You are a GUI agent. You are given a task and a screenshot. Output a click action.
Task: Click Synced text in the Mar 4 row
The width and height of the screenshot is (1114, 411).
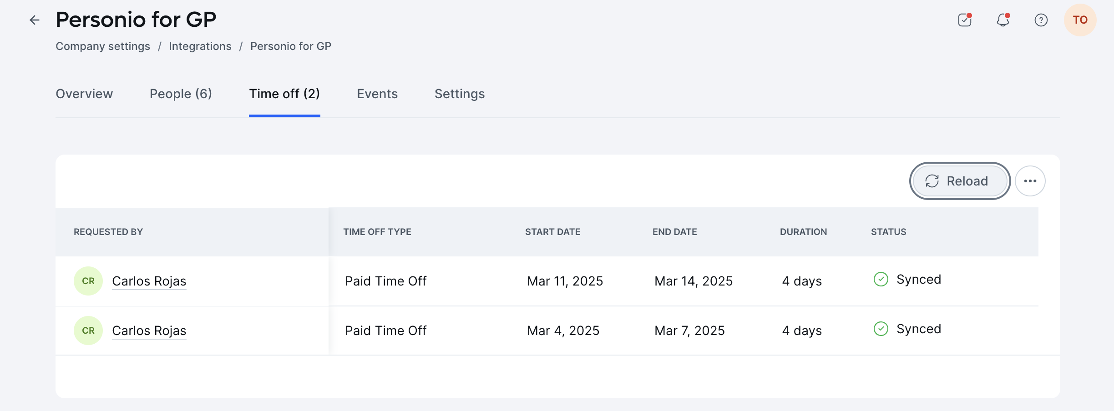(x=919, y=329)
